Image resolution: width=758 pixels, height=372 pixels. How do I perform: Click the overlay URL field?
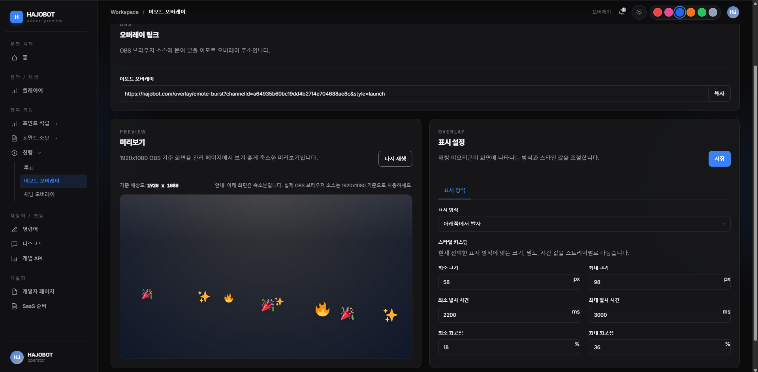point(414,94)
